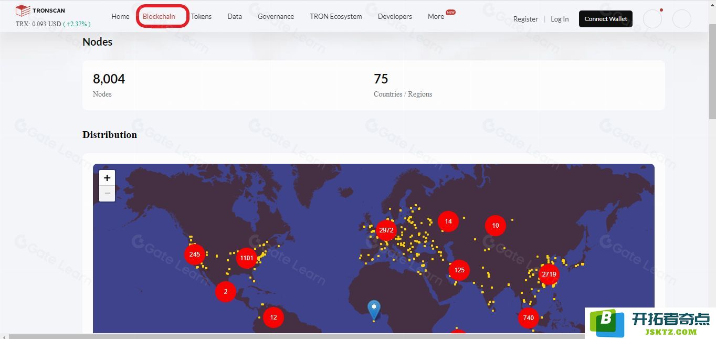
Task: Click the Countries / Regions label
Action: pos(403,94)
